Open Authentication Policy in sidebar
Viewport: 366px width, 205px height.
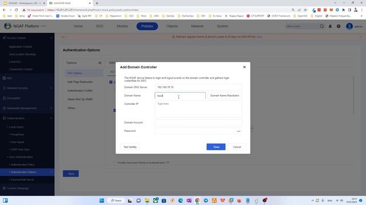(22, 165)
